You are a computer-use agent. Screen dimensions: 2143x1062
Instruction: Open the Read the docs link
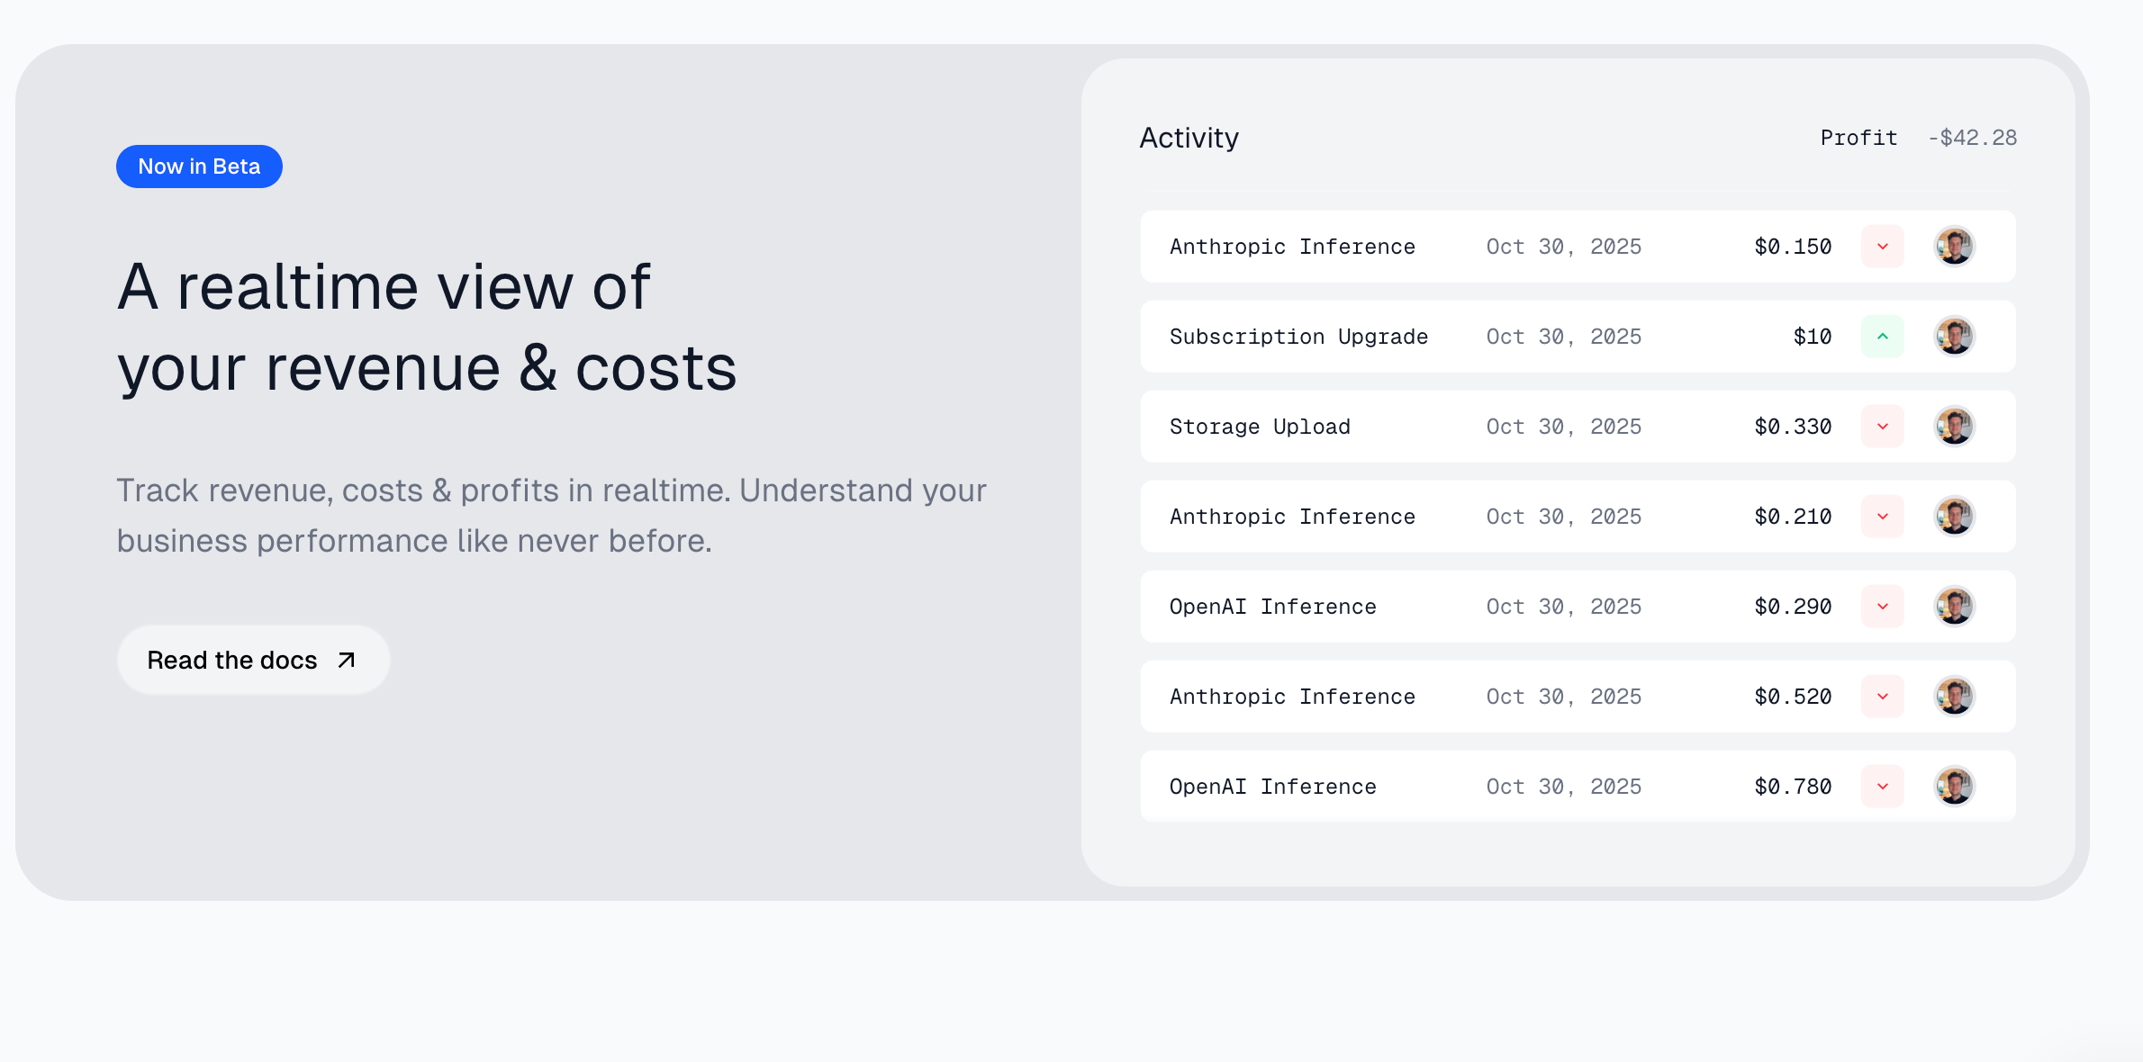[232, 661]
